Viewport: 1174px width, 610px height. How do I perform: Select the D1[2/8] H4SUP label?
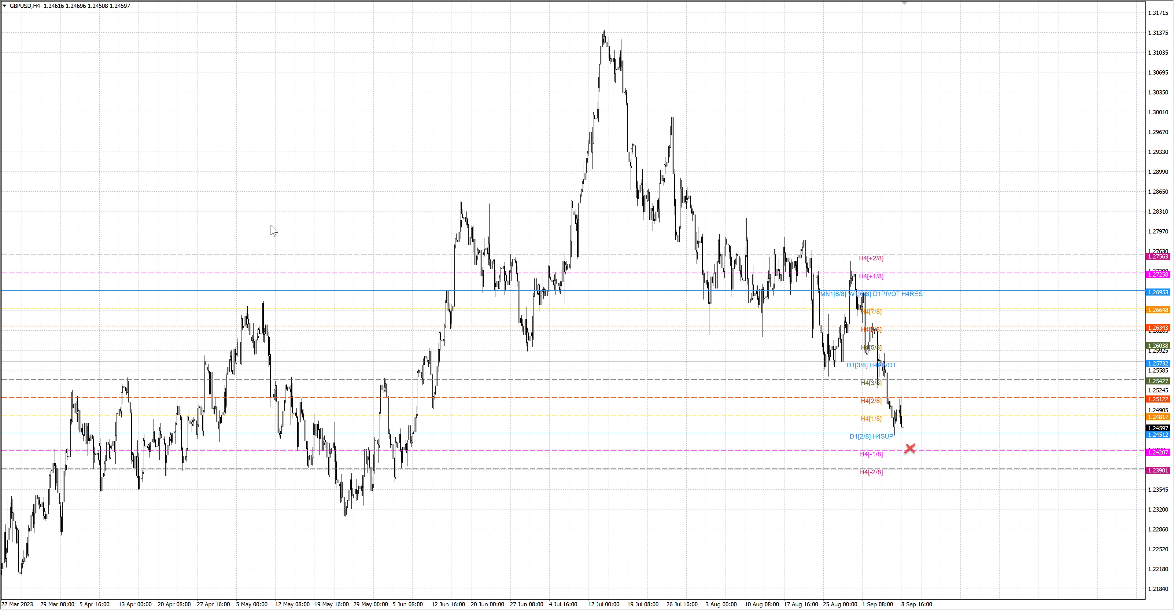click(871, 436)
